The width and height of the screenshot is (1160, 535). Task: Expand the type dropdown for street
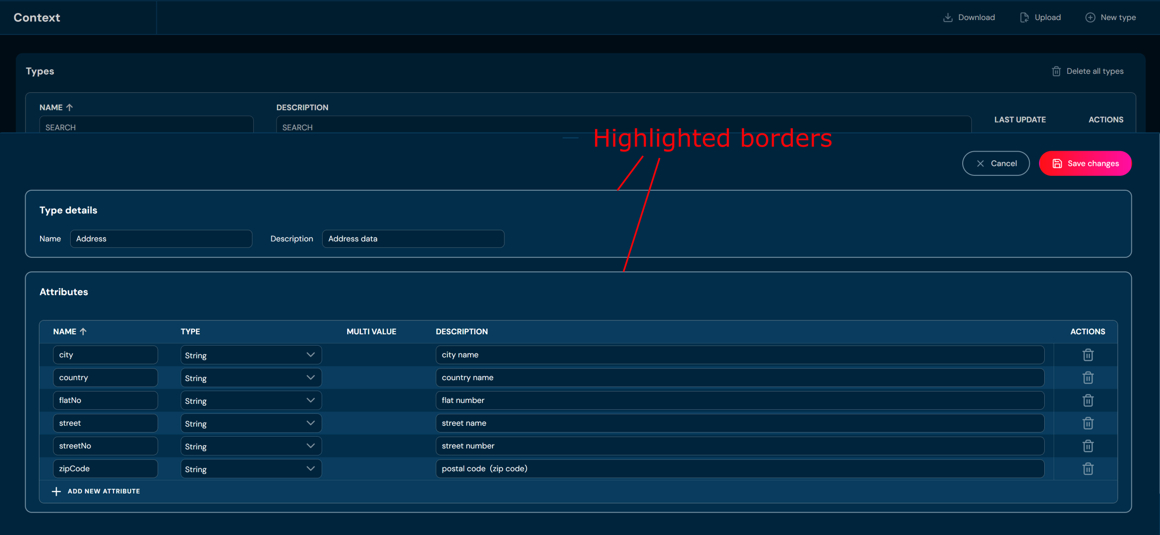[x=251, y=423]
